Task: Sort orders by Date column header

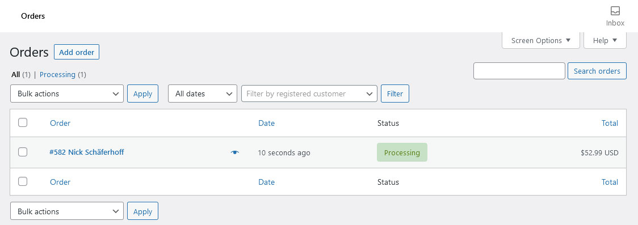Action: pos(267,123)
